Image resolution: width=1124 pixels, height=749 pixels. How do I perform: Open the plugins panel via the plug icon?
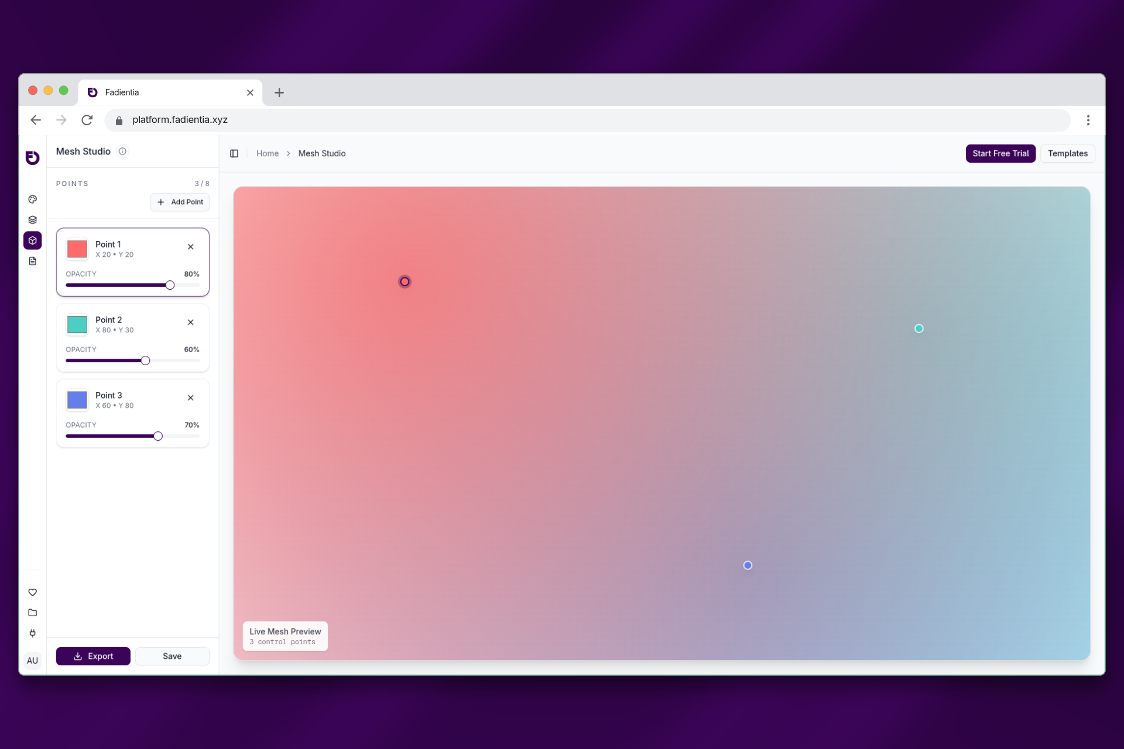click(x=33, y=633)
